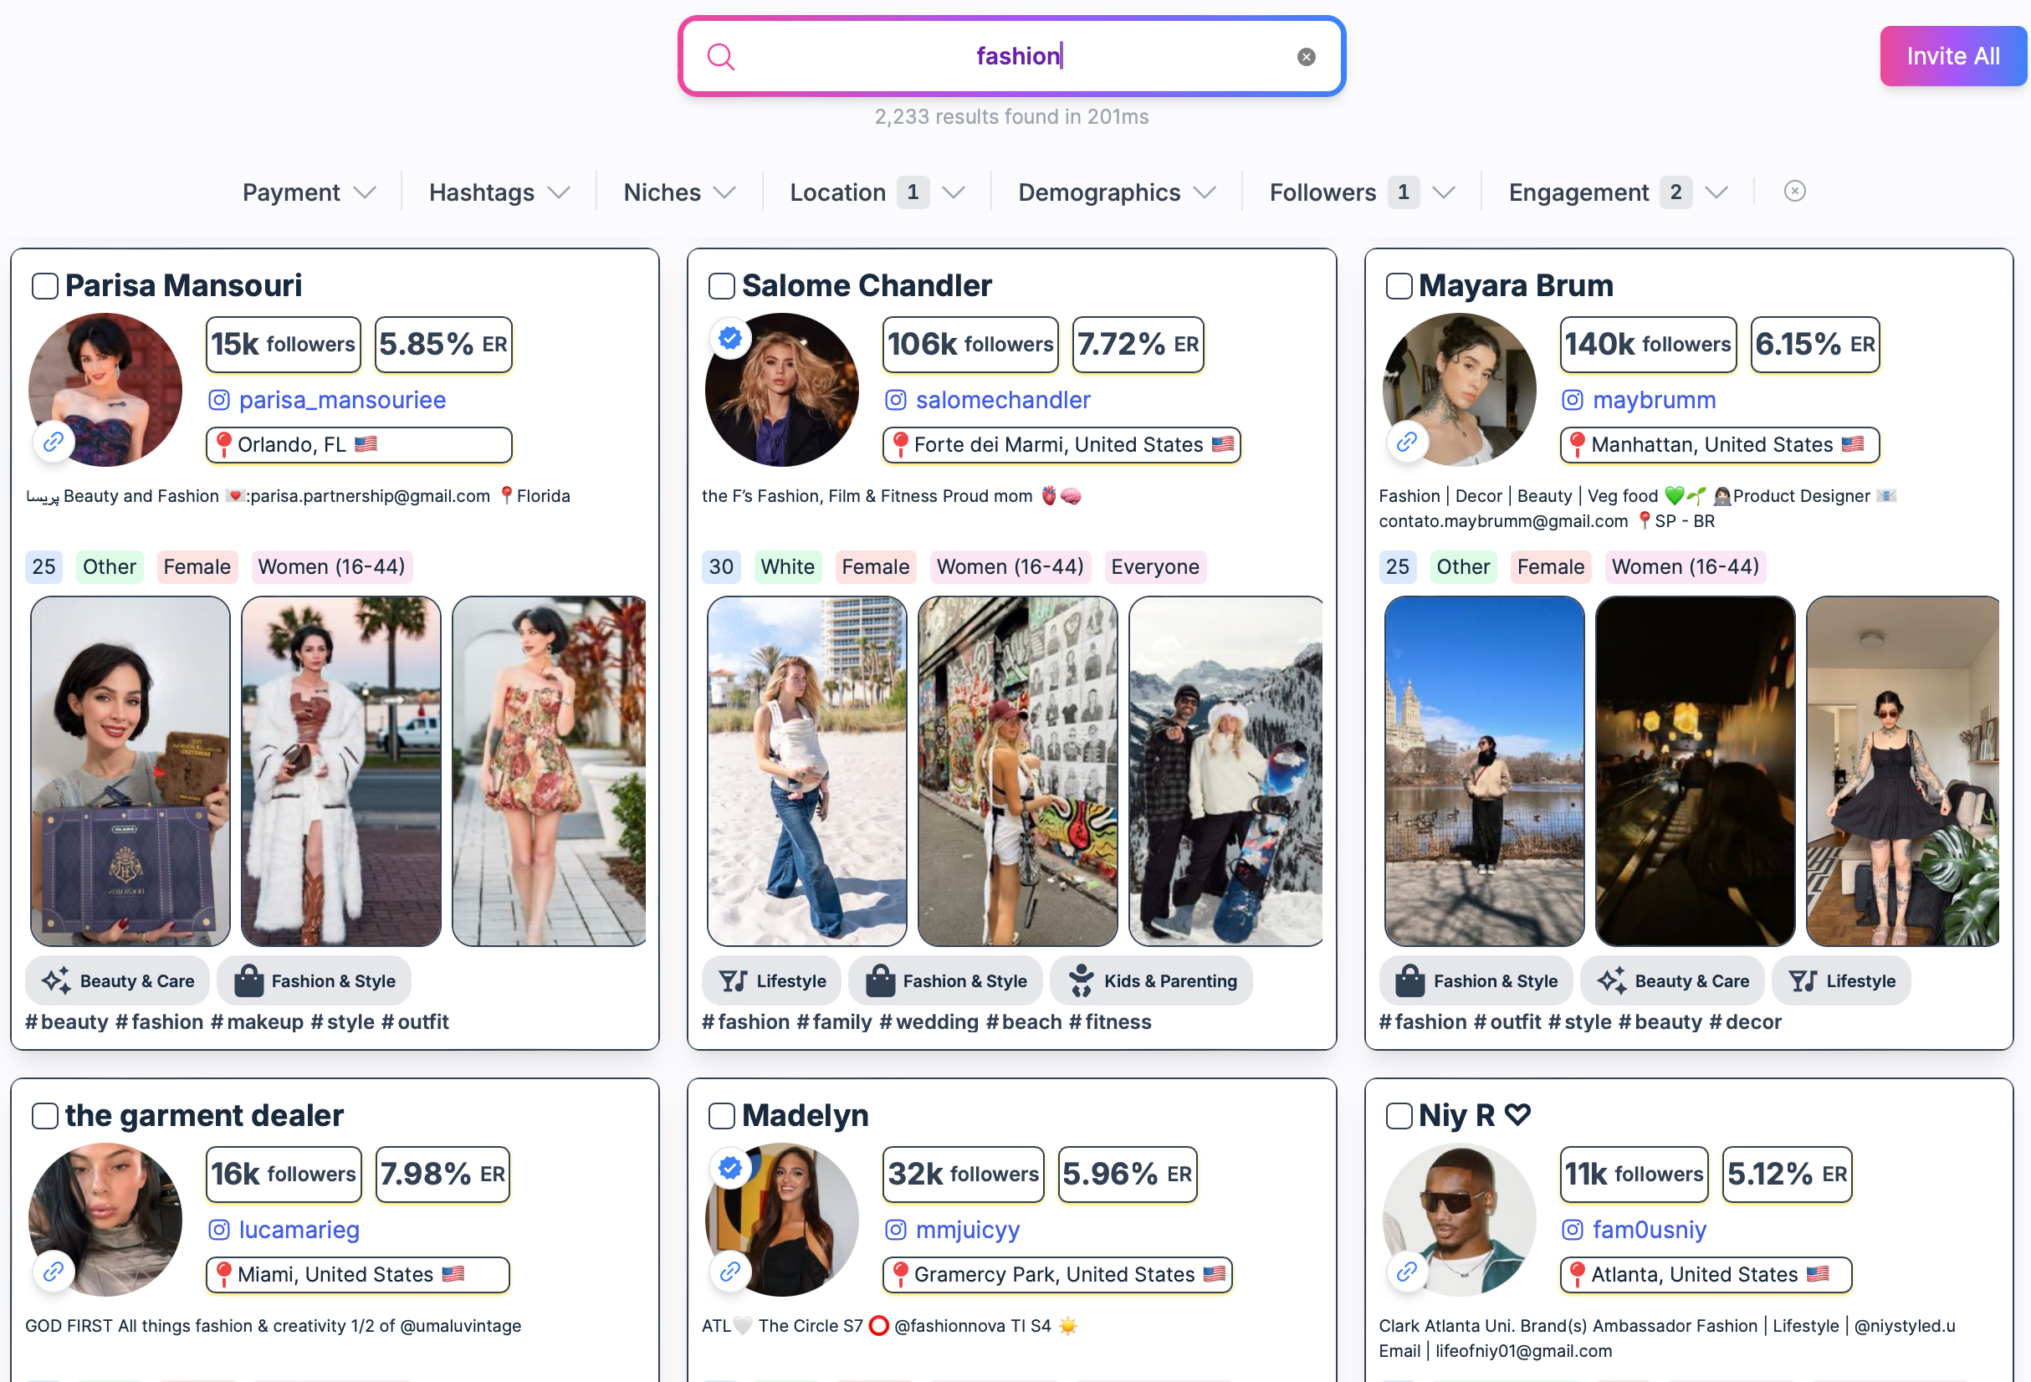
Task: Open the maybrumm Instagram profile link
Action: [1654, 401]
